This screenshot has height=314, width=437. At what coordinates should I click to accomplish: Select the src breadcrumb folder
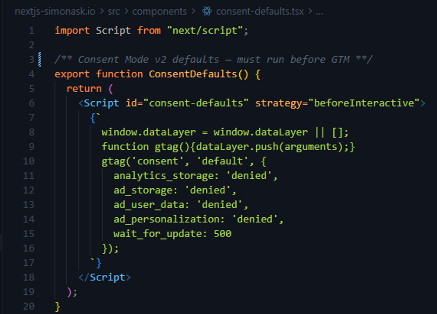coord(113,11)
